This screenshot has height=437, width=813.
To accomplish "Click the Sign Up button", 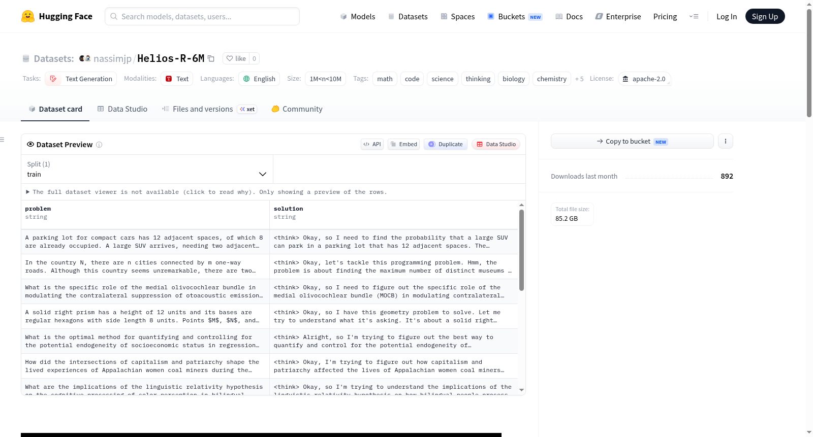I will coord(765,16).
